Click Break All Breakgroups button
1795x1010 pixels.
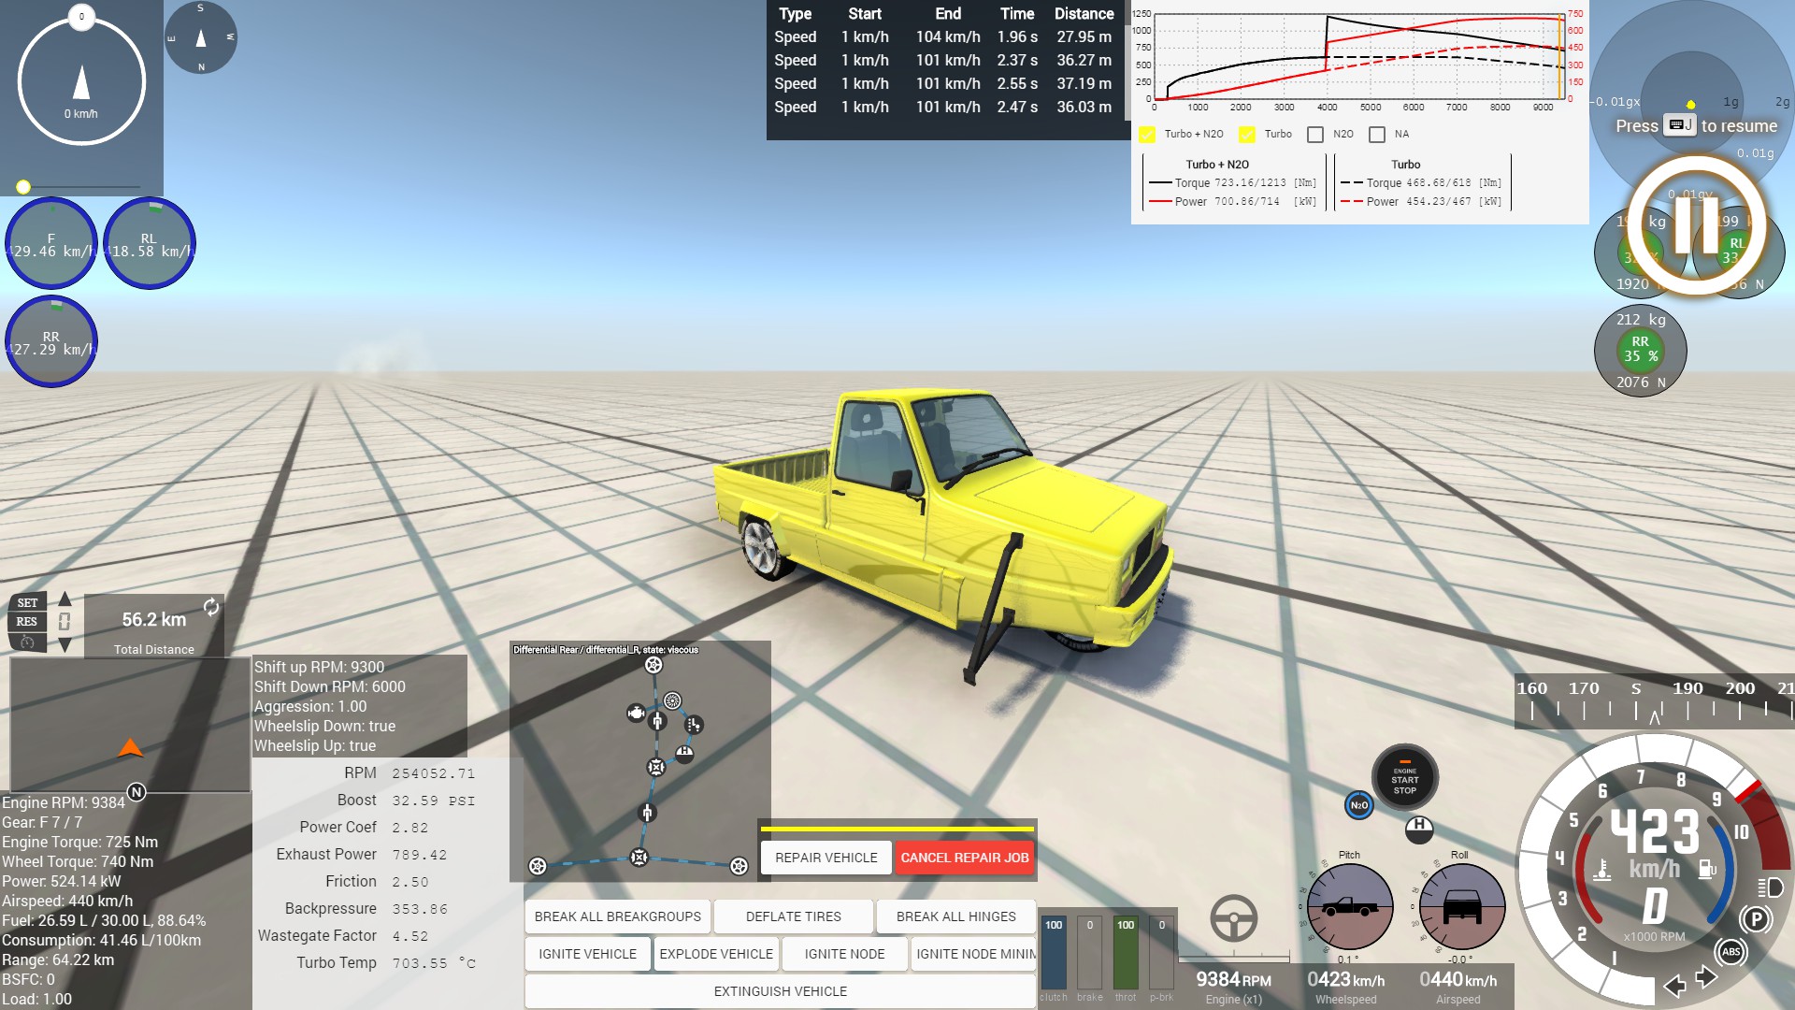[618, 916]
